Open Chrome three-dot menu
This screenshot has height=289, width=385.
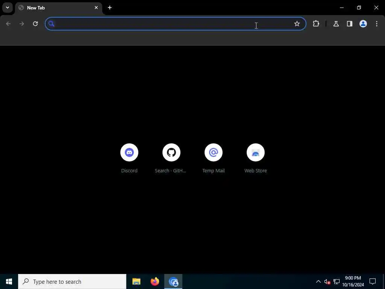377,24
